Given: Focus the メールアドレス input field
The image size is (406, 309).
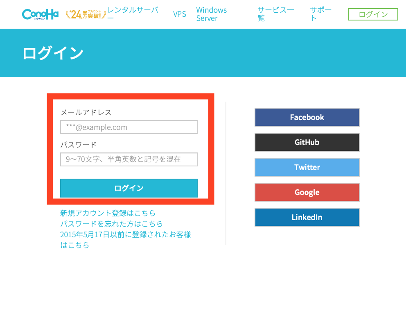Looking at the screenshot, I should click(x=129, y=127).
